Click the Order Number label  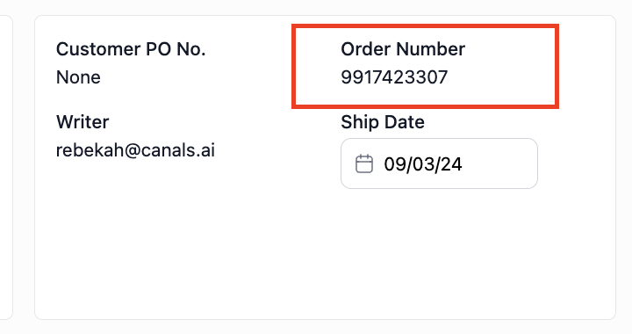pyautogui.click(x=403, y=49)
